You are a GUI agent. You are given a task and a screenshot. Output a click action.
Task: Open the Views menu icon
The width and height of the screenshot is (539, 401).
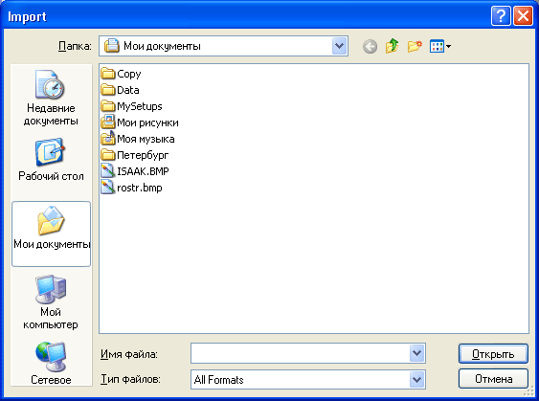[440, 46]
